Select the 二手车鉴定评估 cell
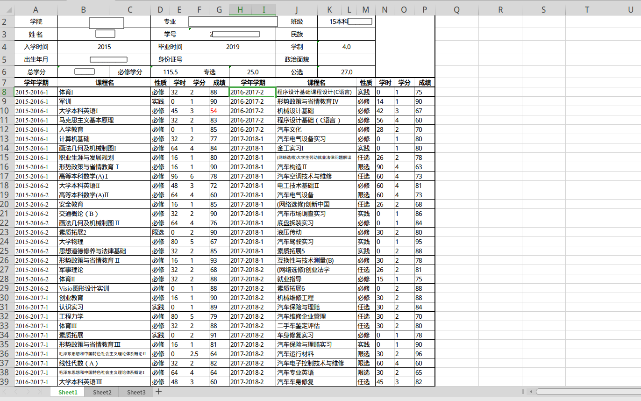Screen dimensions: 641x401 coord(316,326)
